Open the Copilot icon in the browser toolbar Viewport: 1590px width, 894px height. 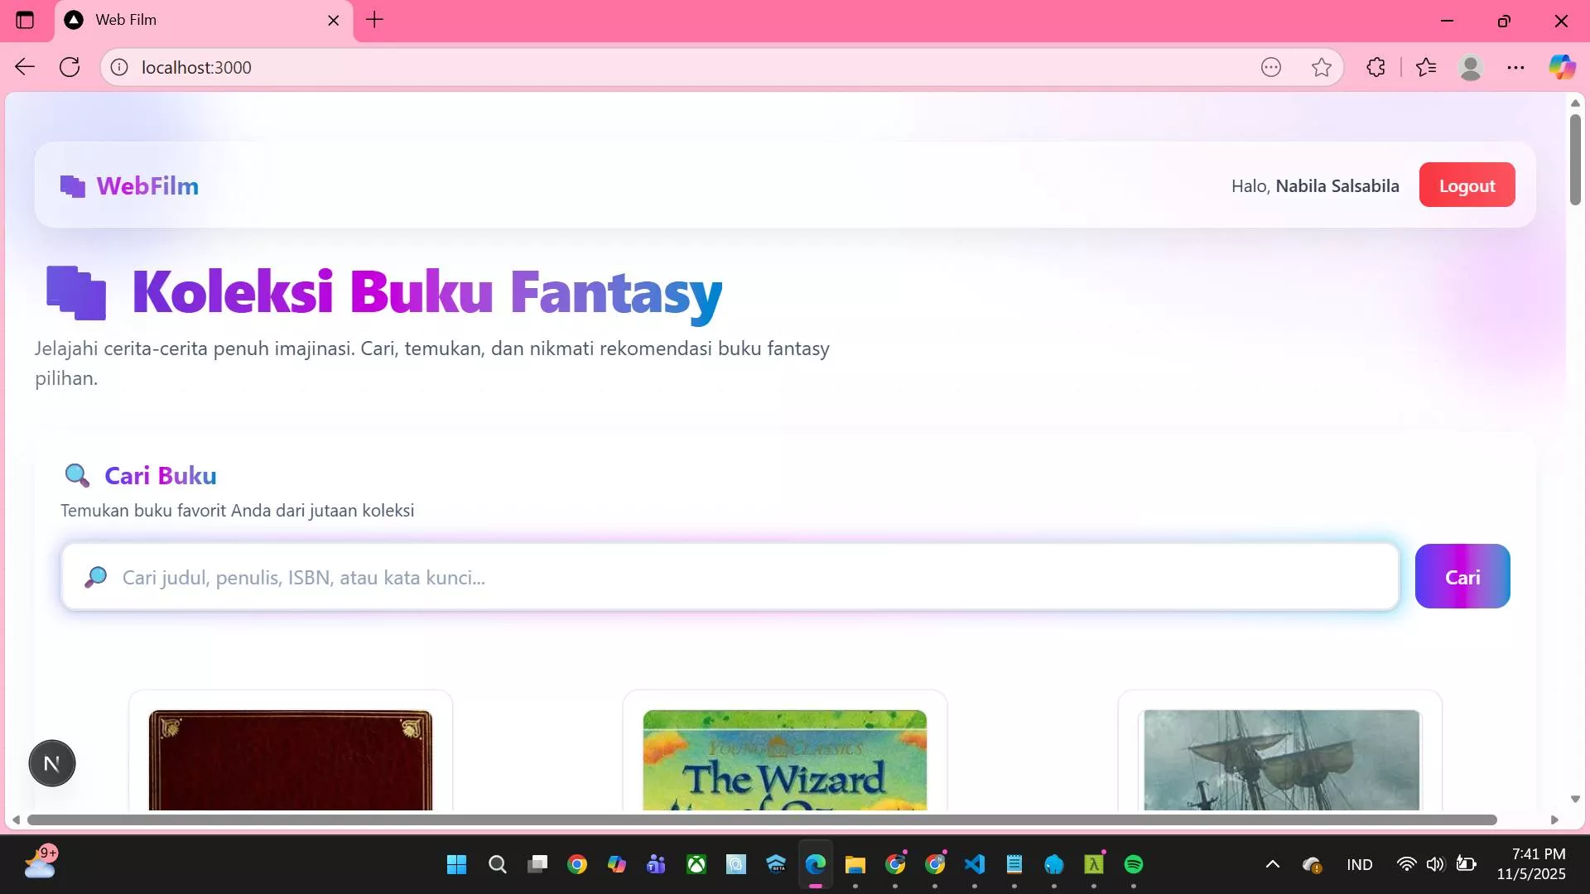1562,67
